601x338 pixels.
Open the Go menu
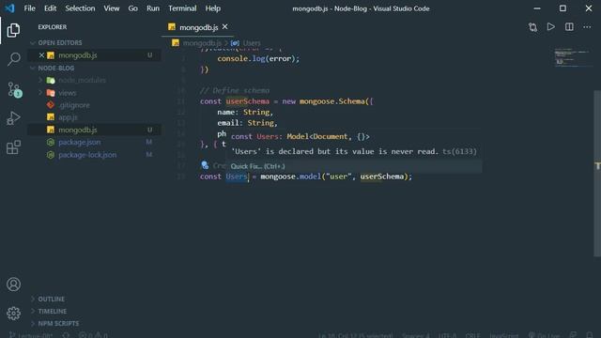click(x=132, y=8)
